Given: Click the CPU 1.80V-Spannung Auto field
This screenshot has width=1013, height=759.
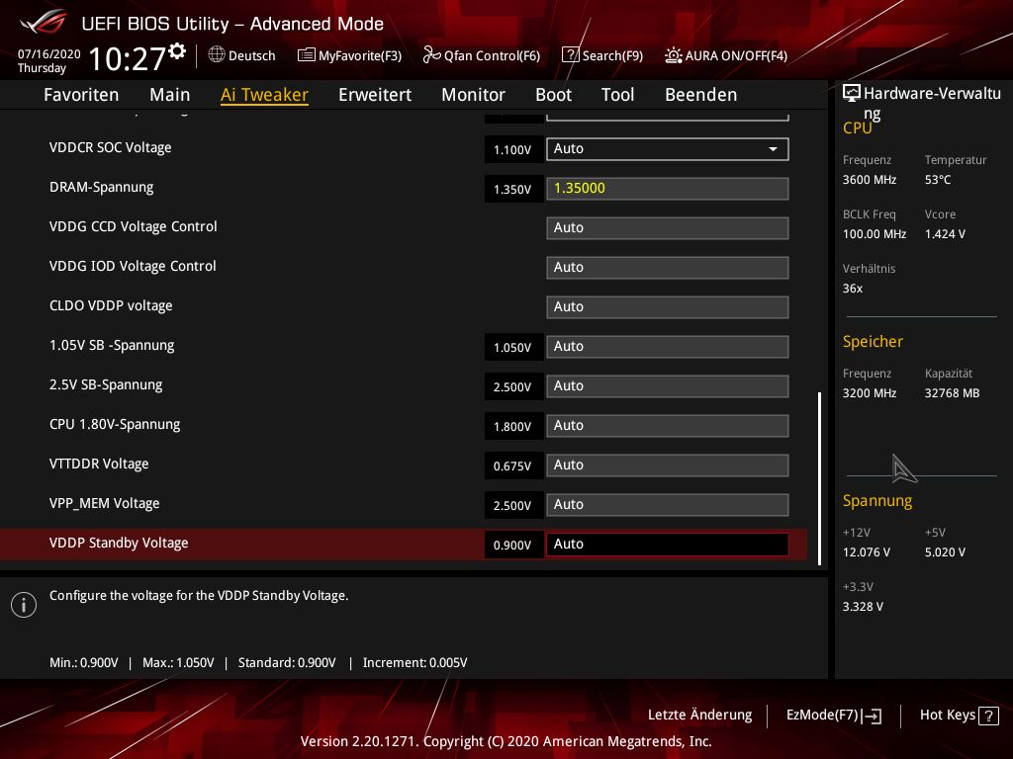Looking at the screenshot, I should tap(668, 425).
